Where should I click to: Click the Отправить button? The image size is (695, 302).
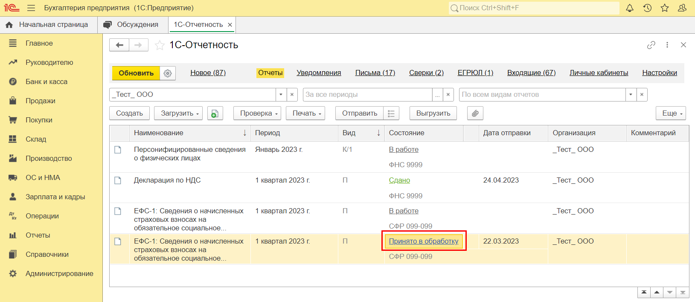tap(360, 113)
